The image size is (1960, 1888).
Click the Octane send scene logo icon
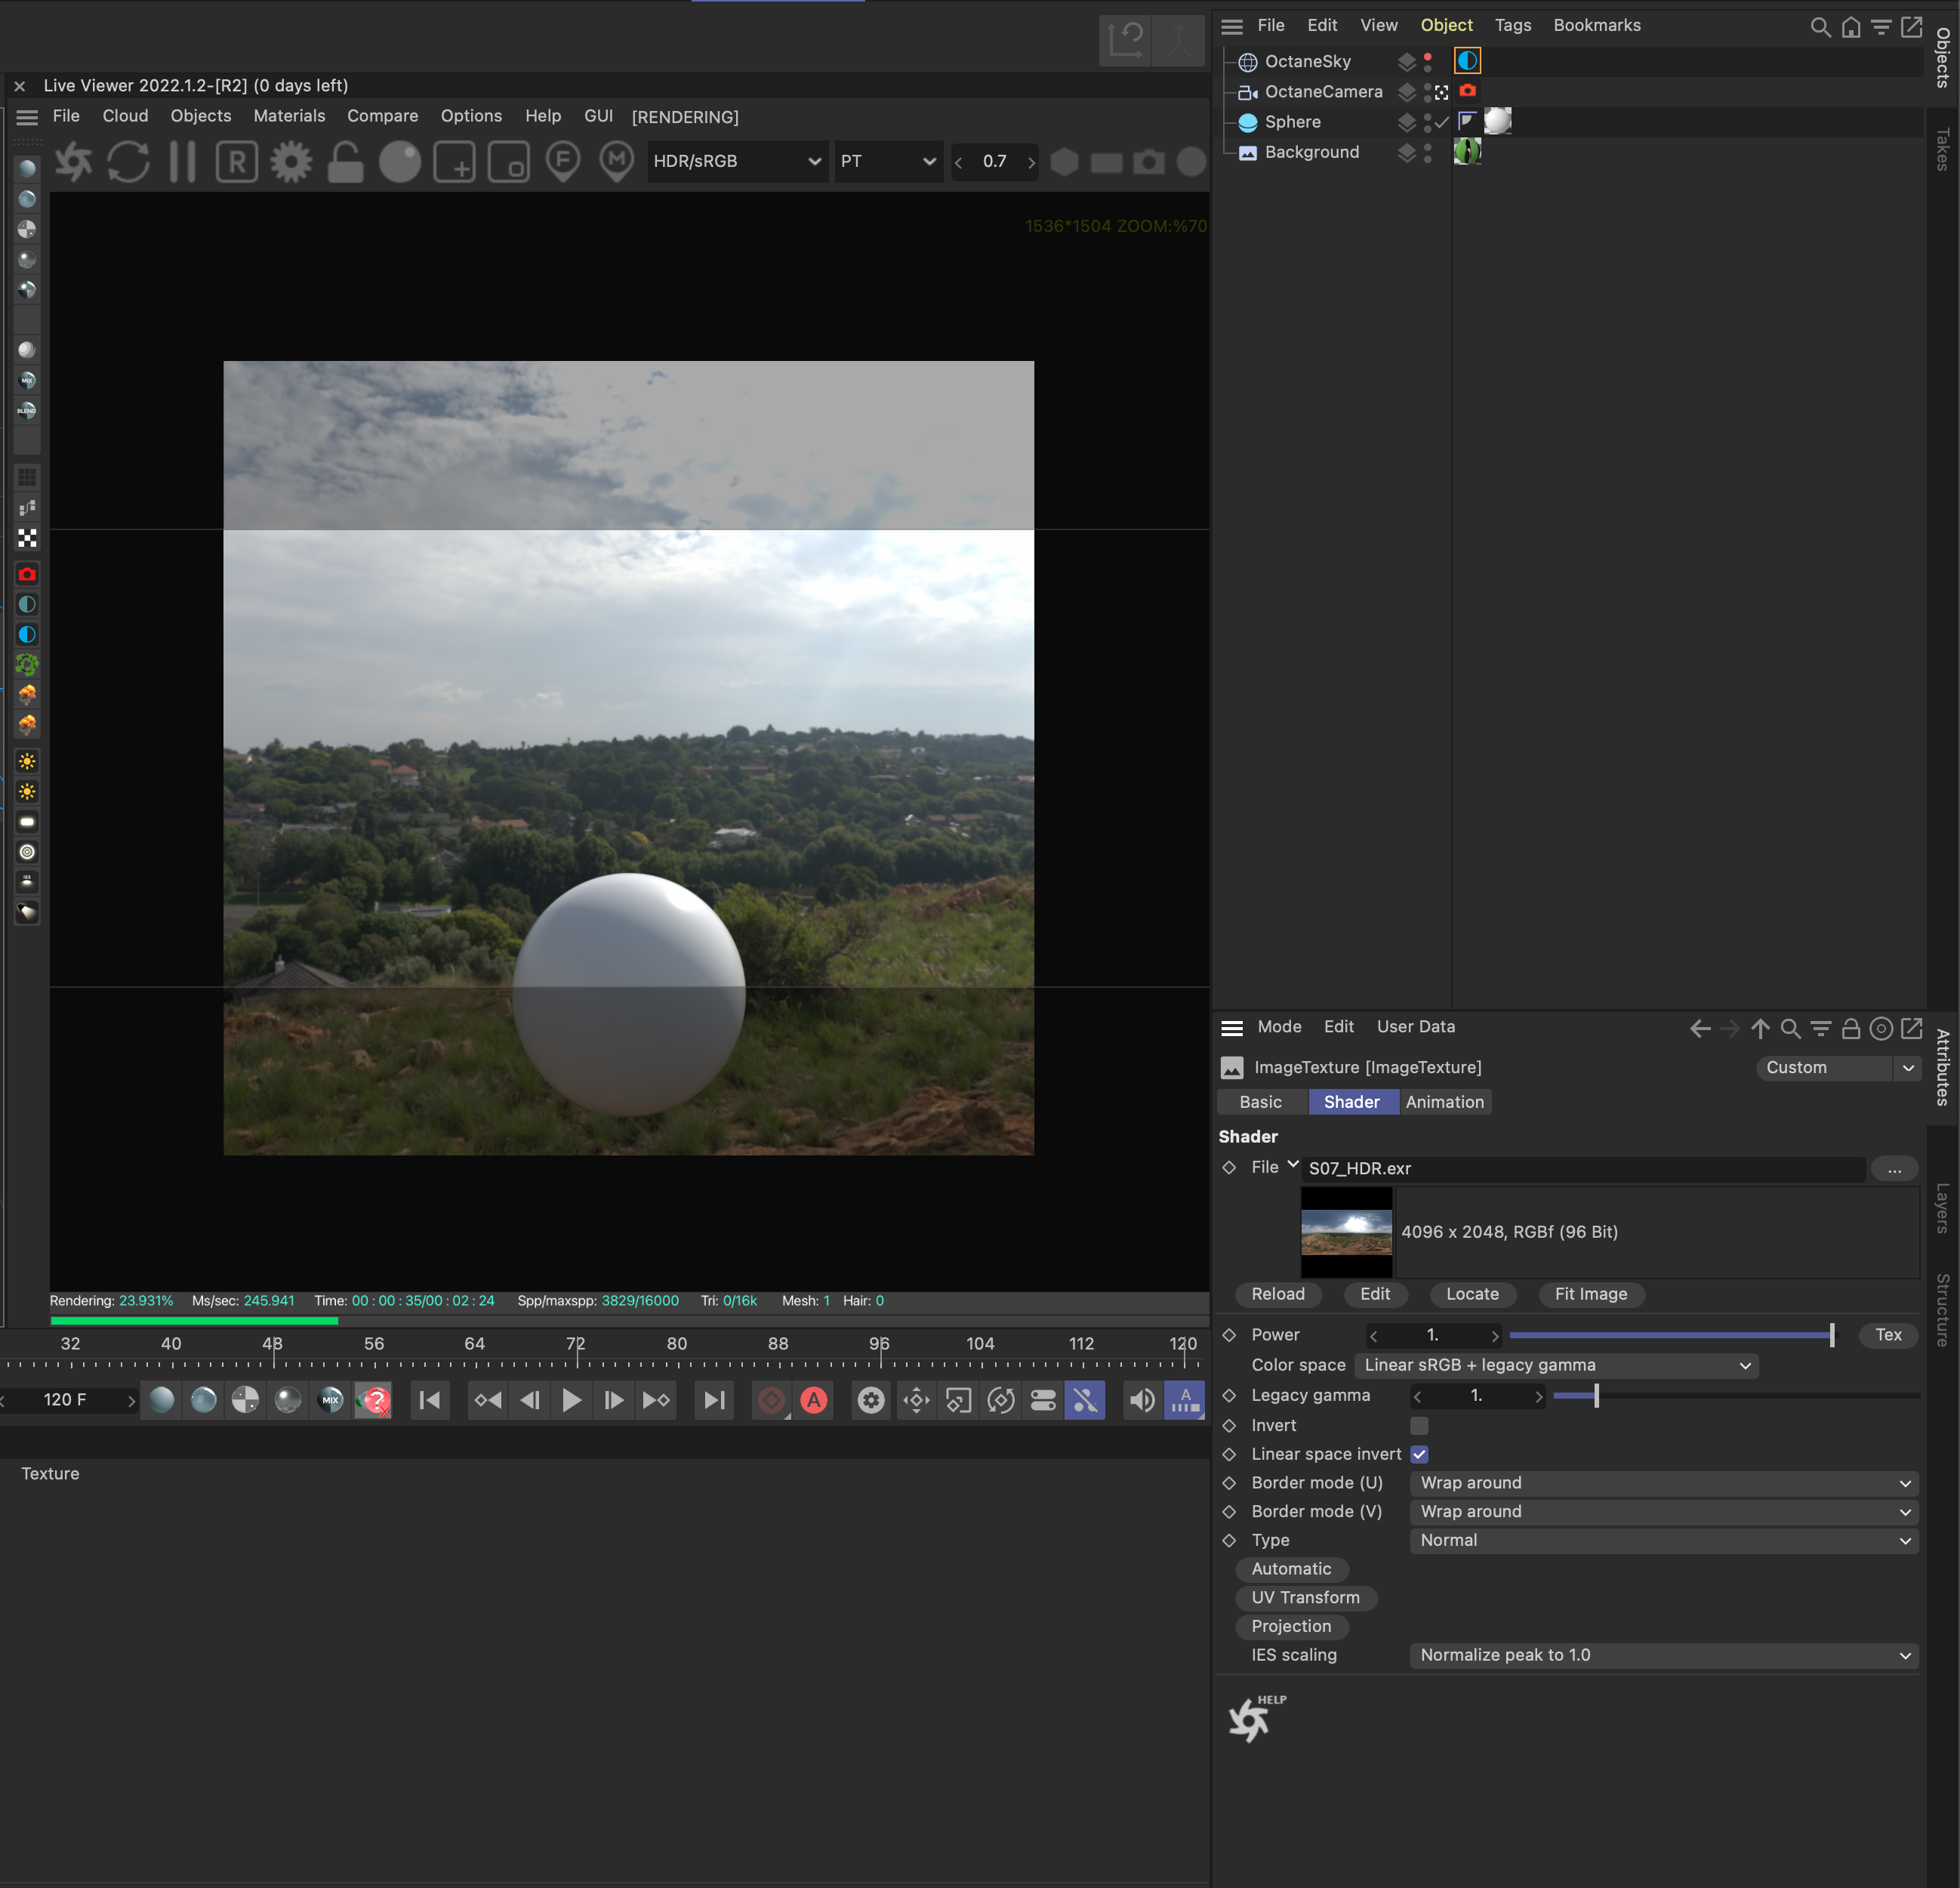point(73,161)
